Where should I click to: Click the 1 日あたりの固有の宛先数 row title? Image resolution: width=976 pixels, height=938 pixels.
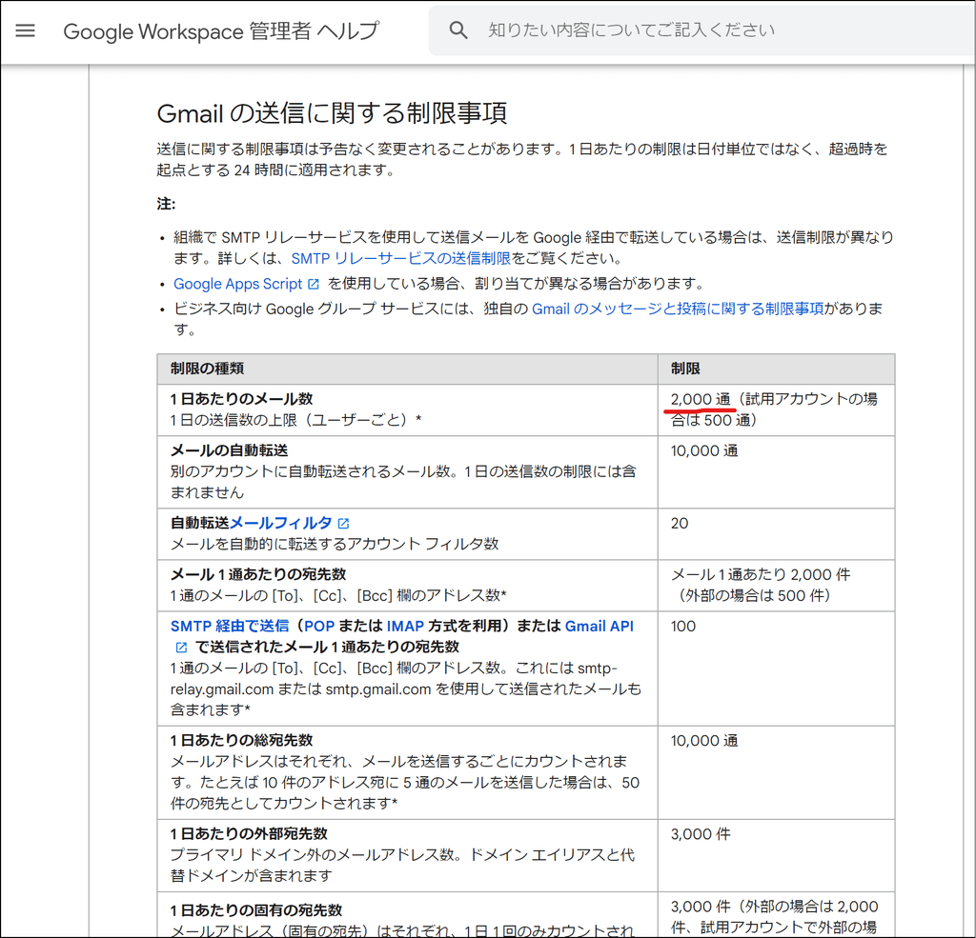[256, 910]
